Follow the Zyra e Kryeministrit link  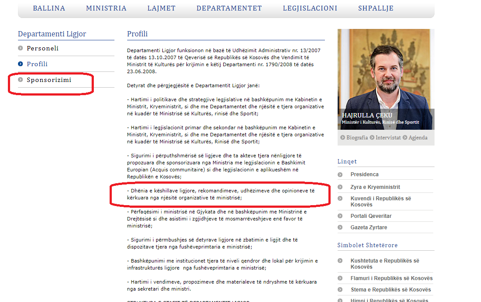375,187
